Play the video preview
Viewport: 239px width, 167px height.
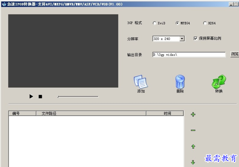point(31,97)
